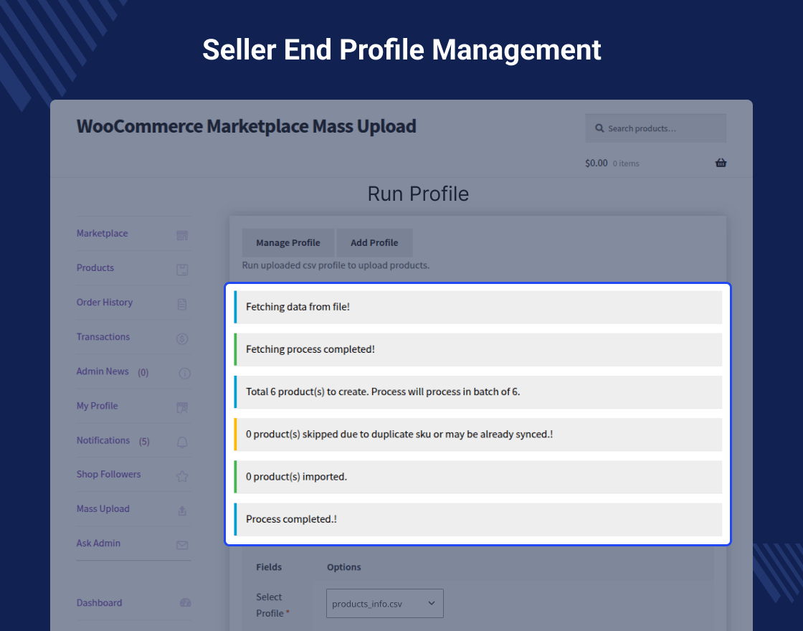Switch to the Manage Profile tab
This screenshot has height=631, width=803.
(288, 242)
